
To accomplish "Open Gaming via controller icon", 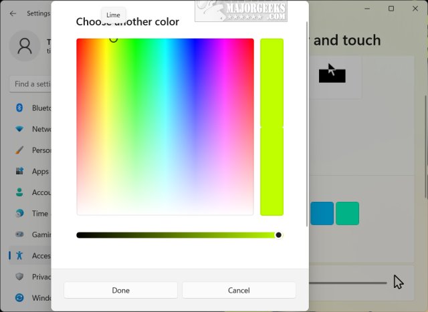I will click(19, 235).
